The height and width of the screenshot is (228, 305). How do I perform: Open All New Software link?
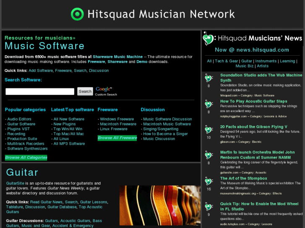click(69, 119)
